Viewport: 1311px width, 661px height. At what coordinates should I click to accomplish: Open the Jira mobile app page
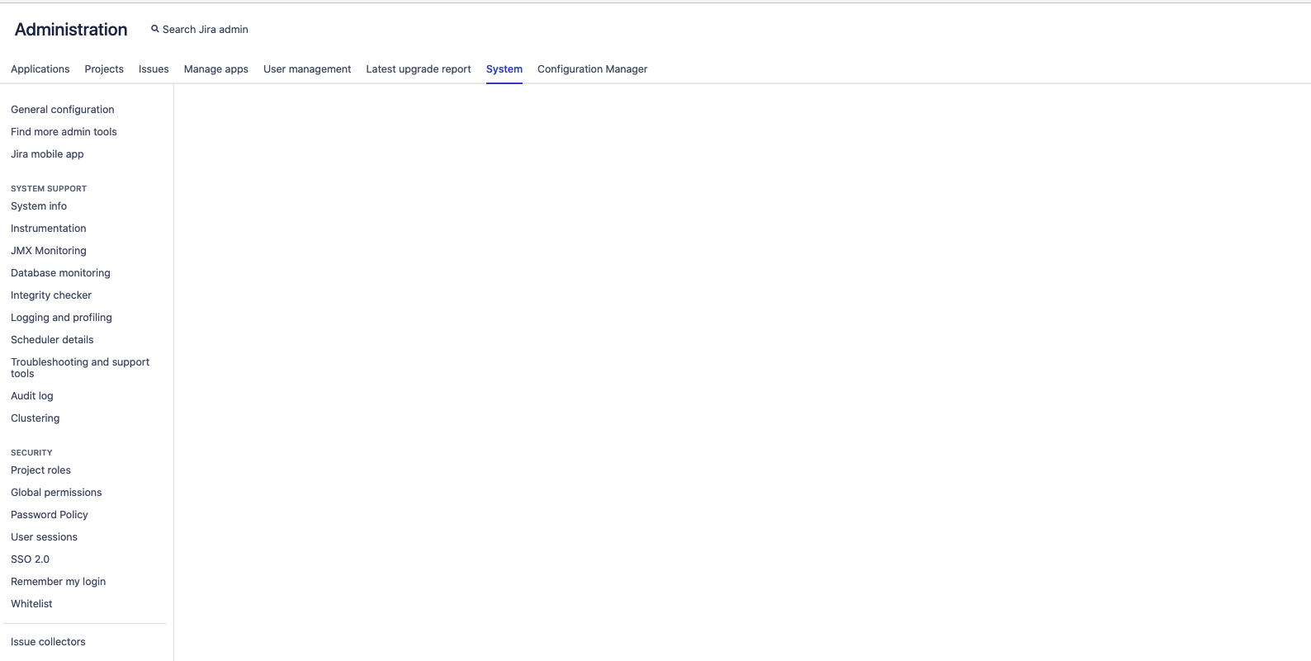pyautogui.click(x=47, y=154)
